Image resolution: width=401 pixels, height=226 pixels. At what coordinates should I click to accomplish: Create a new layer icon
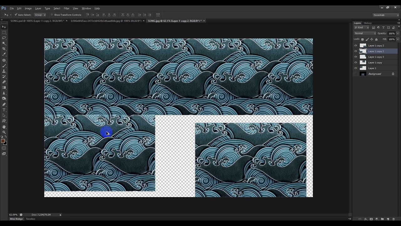pos(388,219)
